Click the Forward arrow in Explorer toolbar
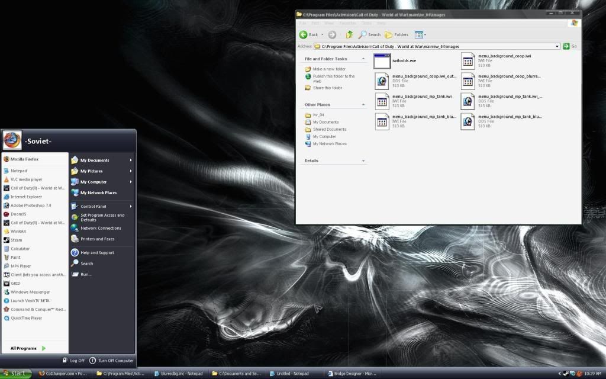This screenshot has width=606, height=379. pos(332,35)
